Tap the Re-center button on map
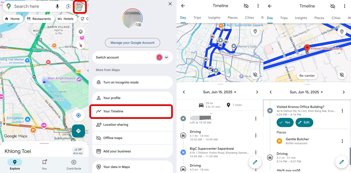 click(x=307, y=76)
